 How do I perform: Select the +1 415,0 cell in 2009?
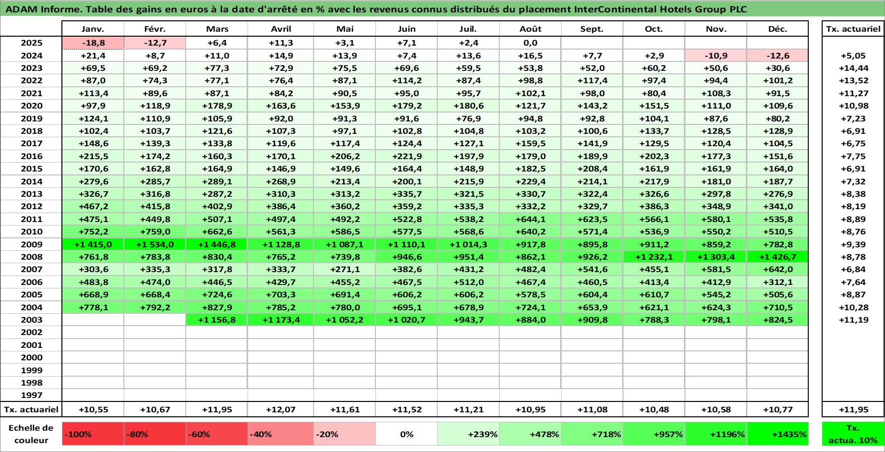pos(93,244)
